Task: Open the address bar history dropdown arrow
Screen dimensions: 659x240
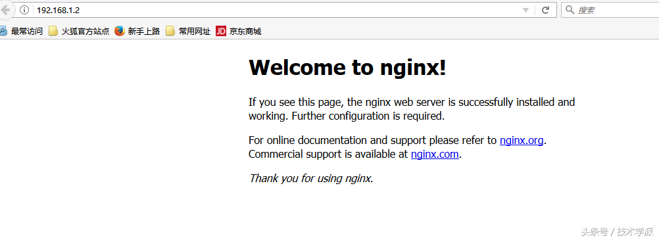Action: [x=525, y=10]
